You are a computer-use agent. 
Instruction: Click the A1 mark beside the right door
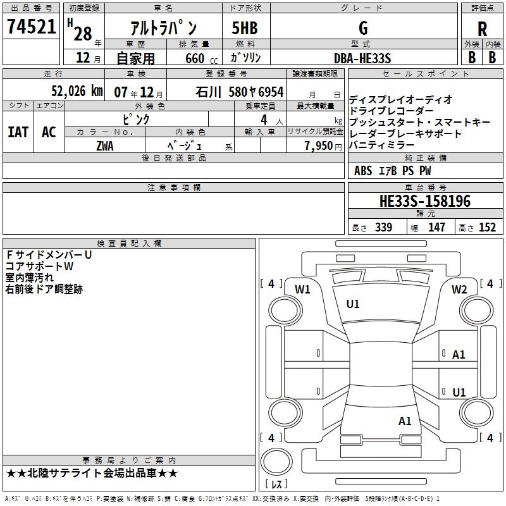click(459, 355)
